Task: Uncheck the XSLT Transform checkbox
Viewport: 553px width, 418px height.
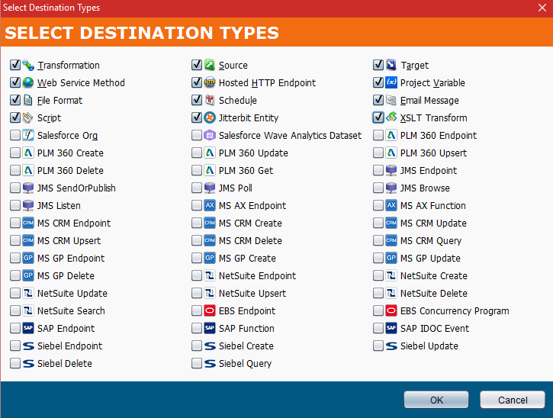Action: (378, 118)
